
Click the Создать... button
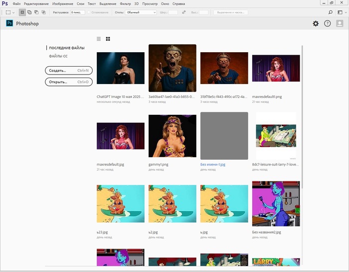pos(69,71)
